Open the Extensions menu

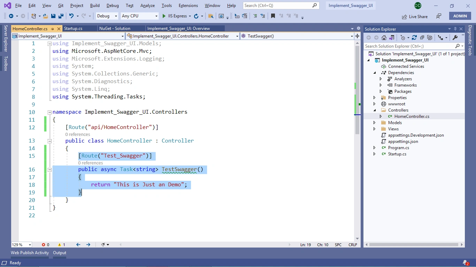click(x=188, y=6)
